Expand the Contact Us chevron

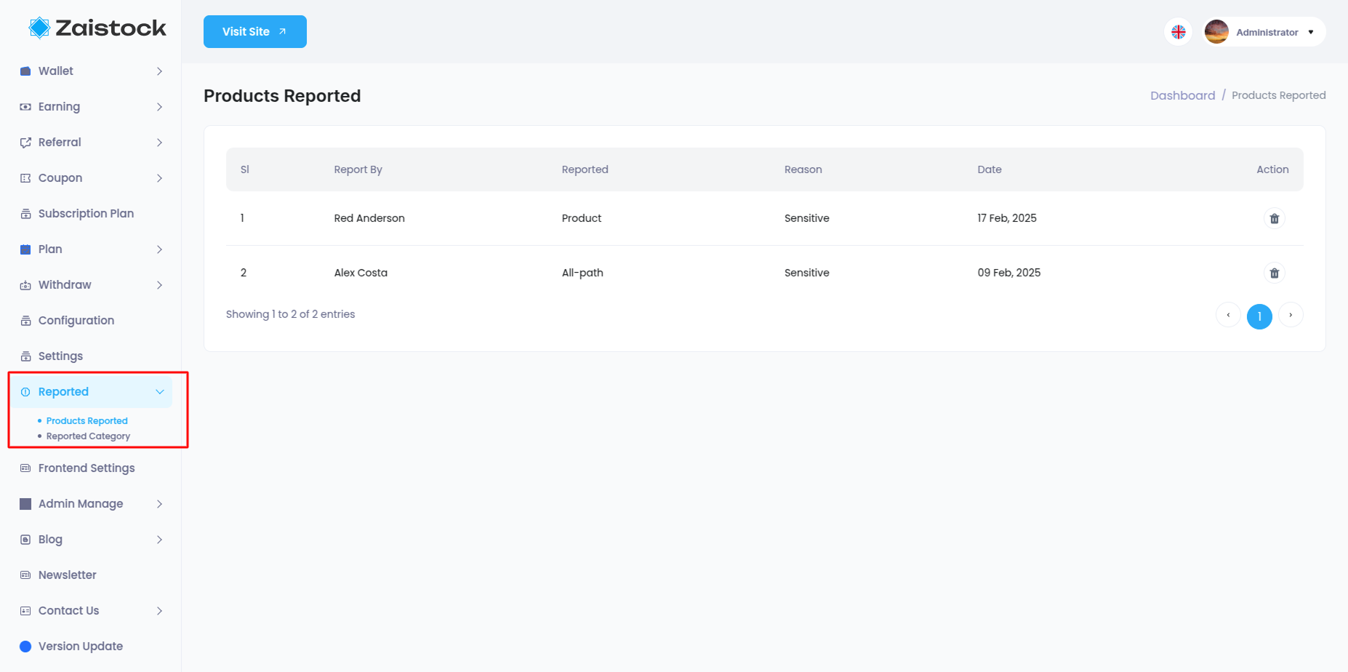pyautogui.click(x=159, y=611)
